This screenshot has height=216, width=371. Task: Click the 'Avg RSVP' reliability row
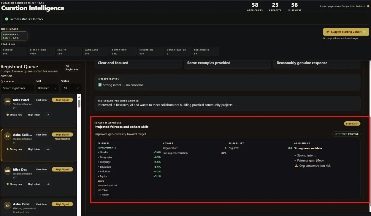(260, 148)
